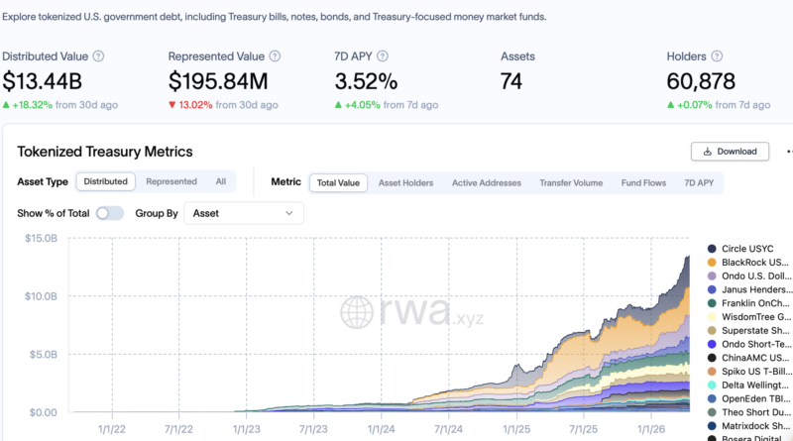The height and width of the screenshot is (441, 793).
Task: Show the Active Addresses metric
Action: pos(486,183)
